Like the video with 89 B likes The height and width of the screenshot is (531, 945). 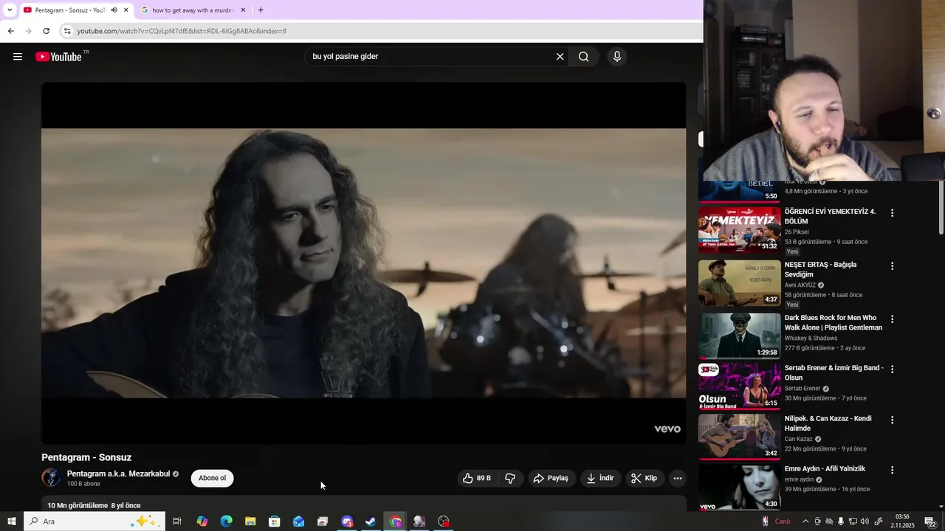click(x=477, y=478)
